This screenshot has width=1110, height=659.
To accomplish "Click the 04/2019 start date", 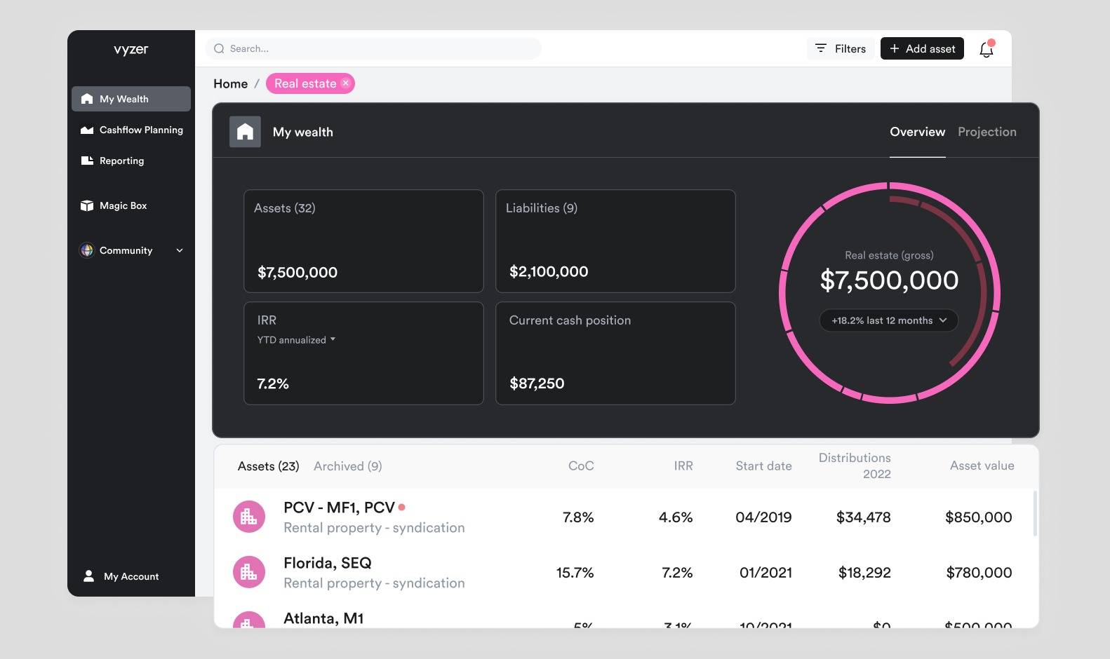I will pyautogui.click(x=763, y=517).
